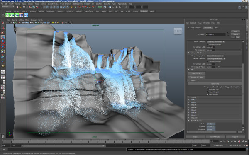Collapse the Particle Counts section
249x155 pixels.
coord(189,121)
